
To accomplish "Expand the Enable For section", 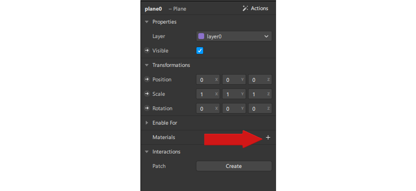I will [x=147, y=123].
